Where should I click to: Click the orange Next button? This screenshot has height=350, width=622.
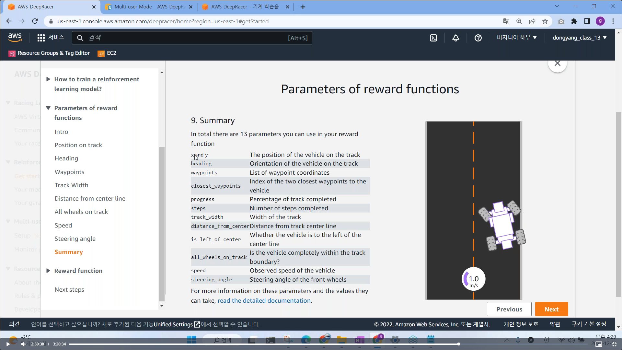tap(551, 309)
